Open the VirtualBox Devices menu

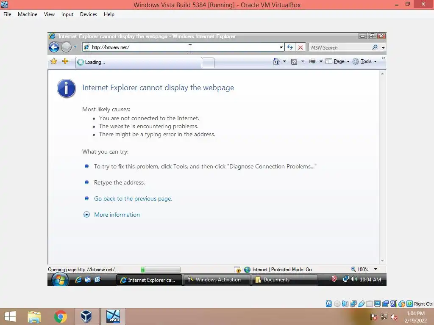click(89, 14)
